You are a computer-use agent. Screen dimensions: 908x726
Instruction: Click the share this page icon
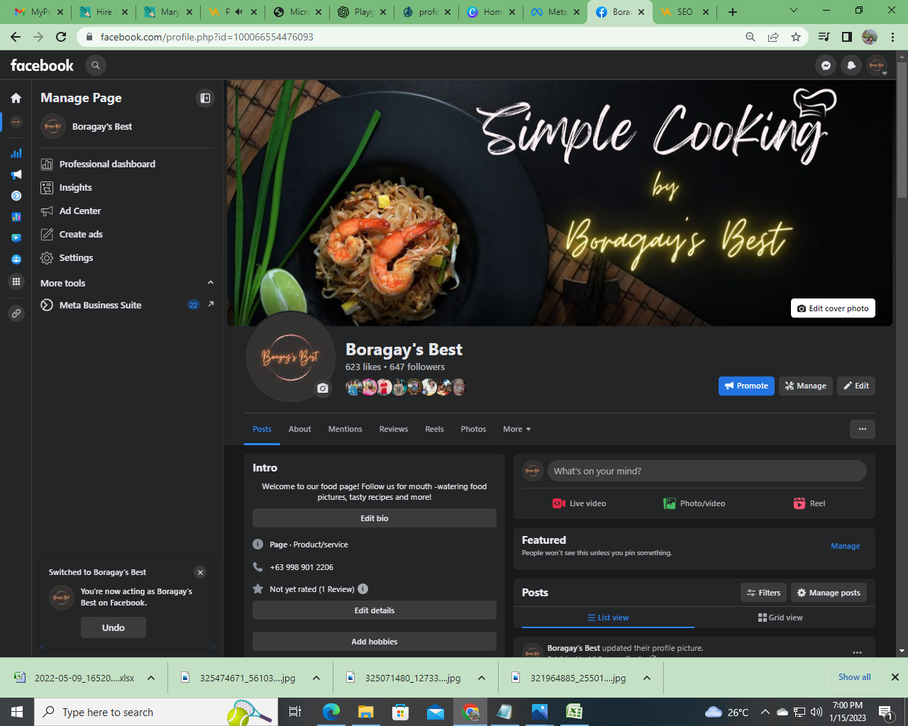coord(773,37)
